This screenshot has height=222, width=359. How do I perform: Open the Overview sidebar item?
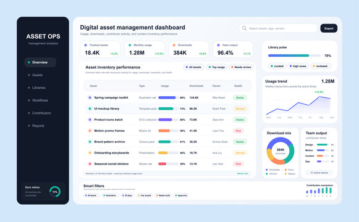40,62
